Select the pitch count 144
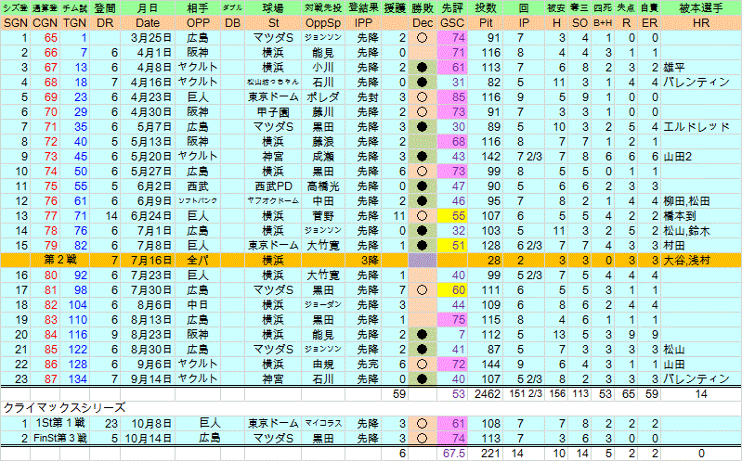Viewport: 742px width, 461px height. [x=490, y=365]
